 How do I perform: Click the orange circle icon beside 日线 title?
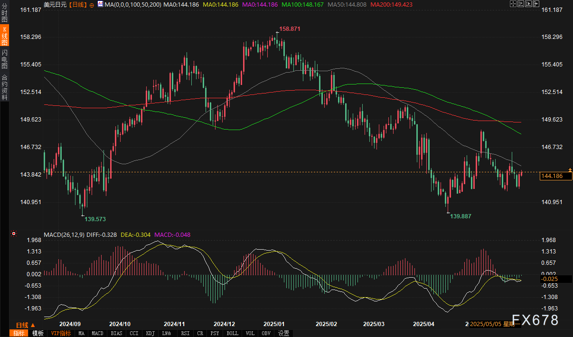(92, 4)
